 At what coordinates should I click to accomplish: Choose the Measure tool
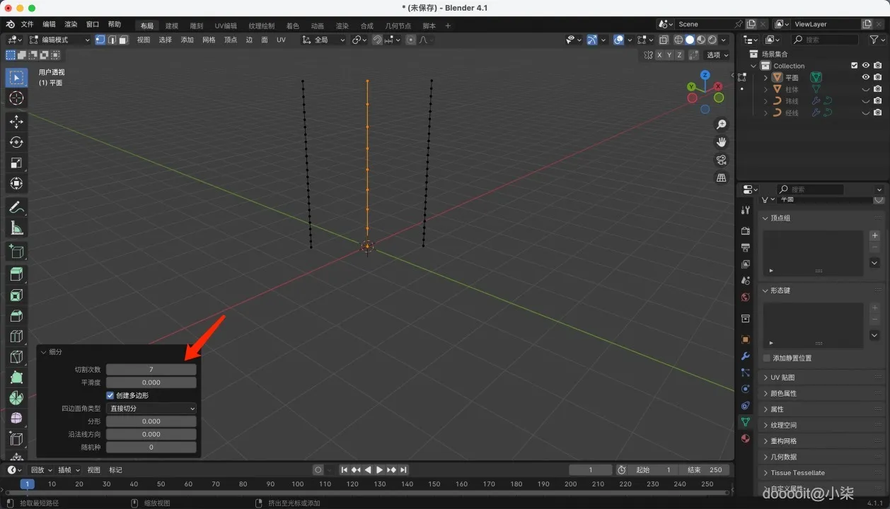[16, 228]
